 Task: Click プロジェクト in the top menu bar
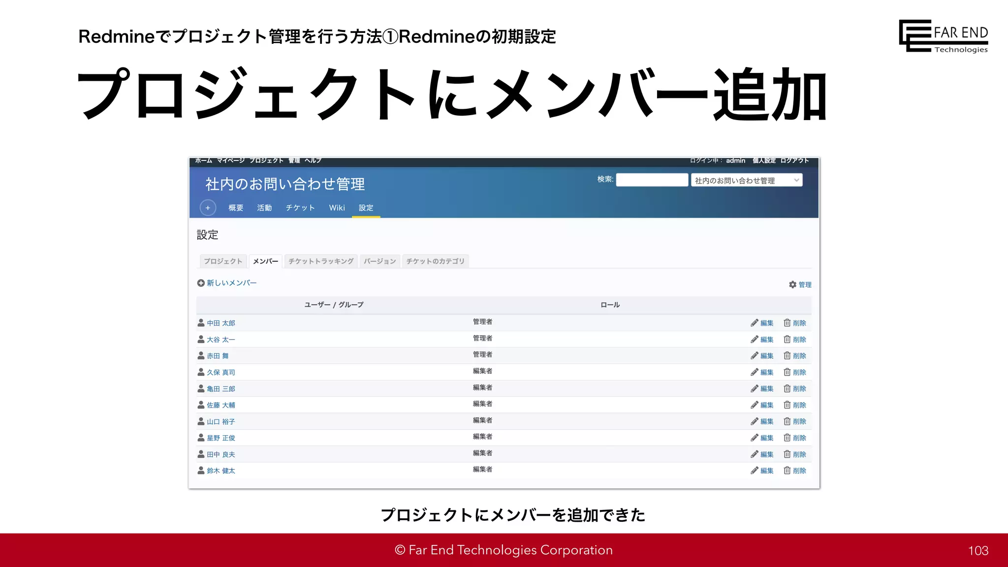tap(266, 160)
